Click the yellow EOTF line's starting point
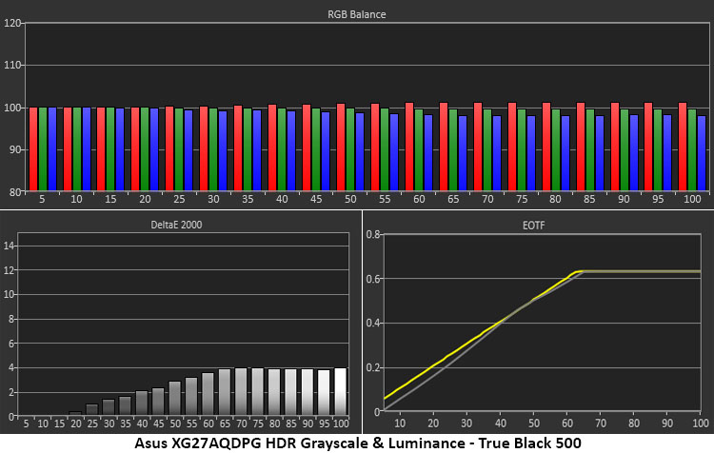This screenshot has width=714, height=453. click(386, 399)
